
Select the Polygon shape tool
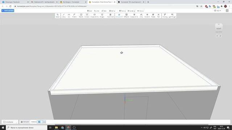tap(102, 16)
